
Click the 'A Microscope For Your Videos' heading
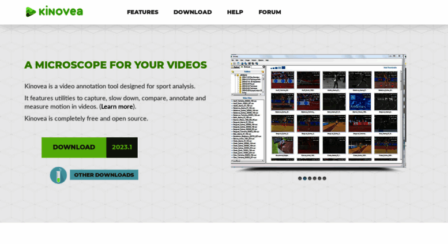[115, 65]
